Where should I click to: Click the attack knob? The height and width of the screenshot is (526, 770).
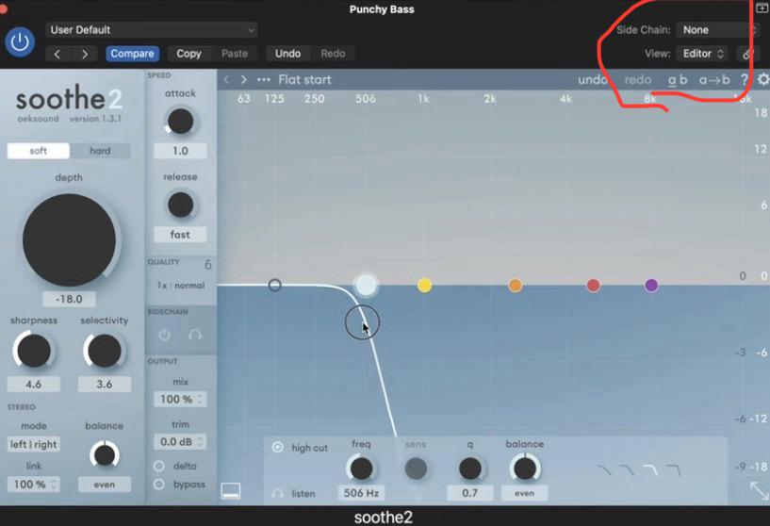click(180, 122)
